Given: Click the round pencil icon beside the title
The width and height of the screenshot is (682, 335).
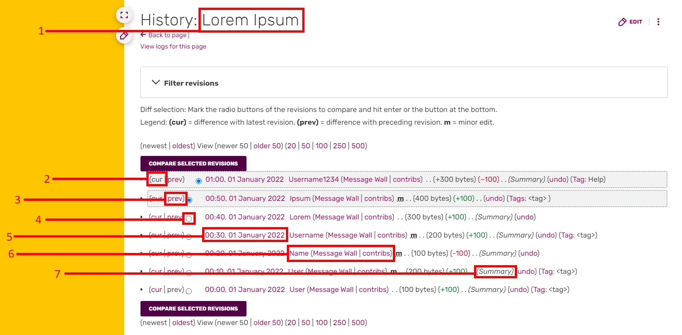Looking at the screenshot, I should tap(124, 35).
